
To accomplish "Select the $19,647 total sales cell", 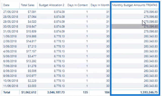I will tap(31, 27).
